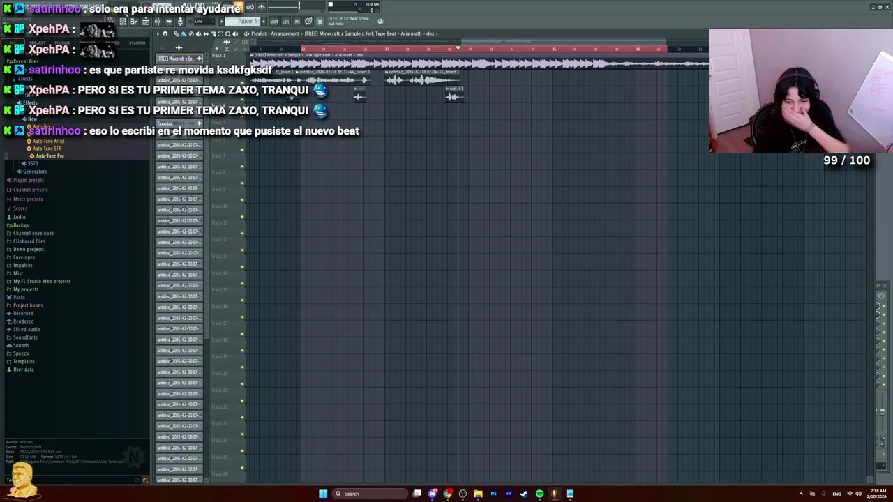This screenshot has width=893, height=502.
Task: Mute Track 18 using its green LED
Action: pos(242,350)
